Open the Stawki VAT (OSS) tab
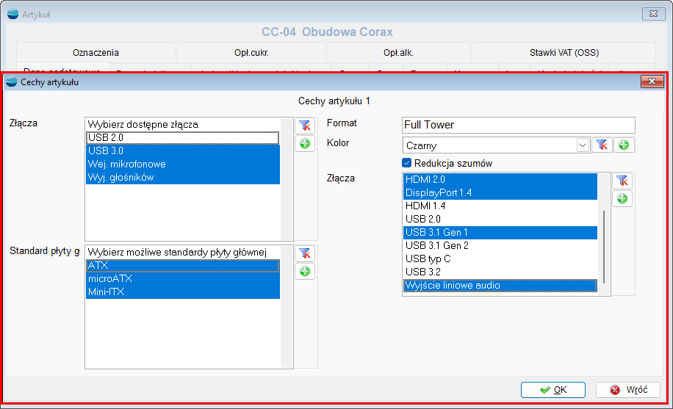673x409 pixels. (564, 53)
